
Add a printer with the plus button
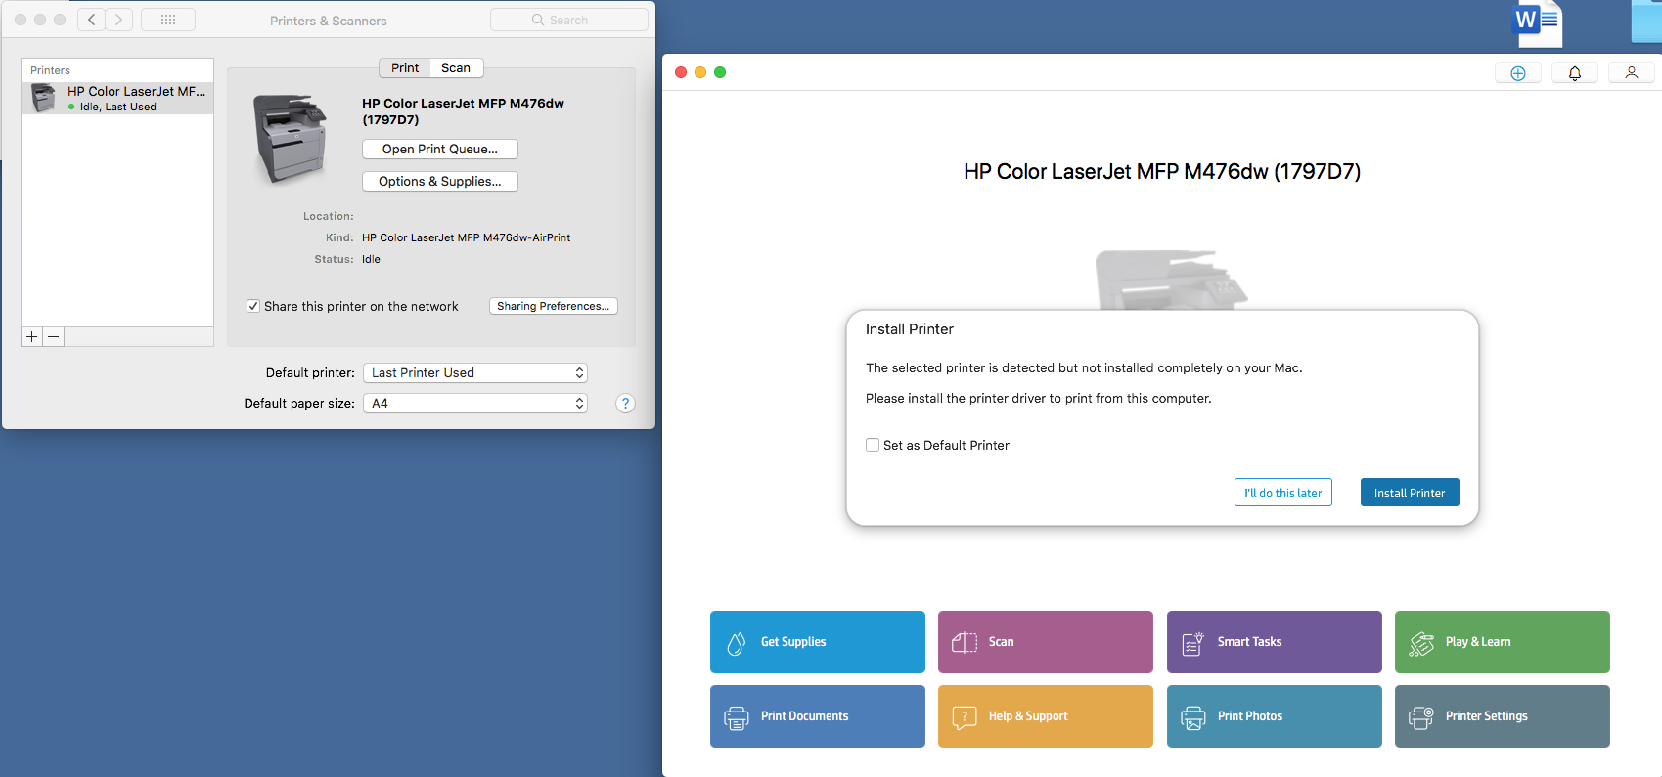pyautogui.click(x=32, y=336)
